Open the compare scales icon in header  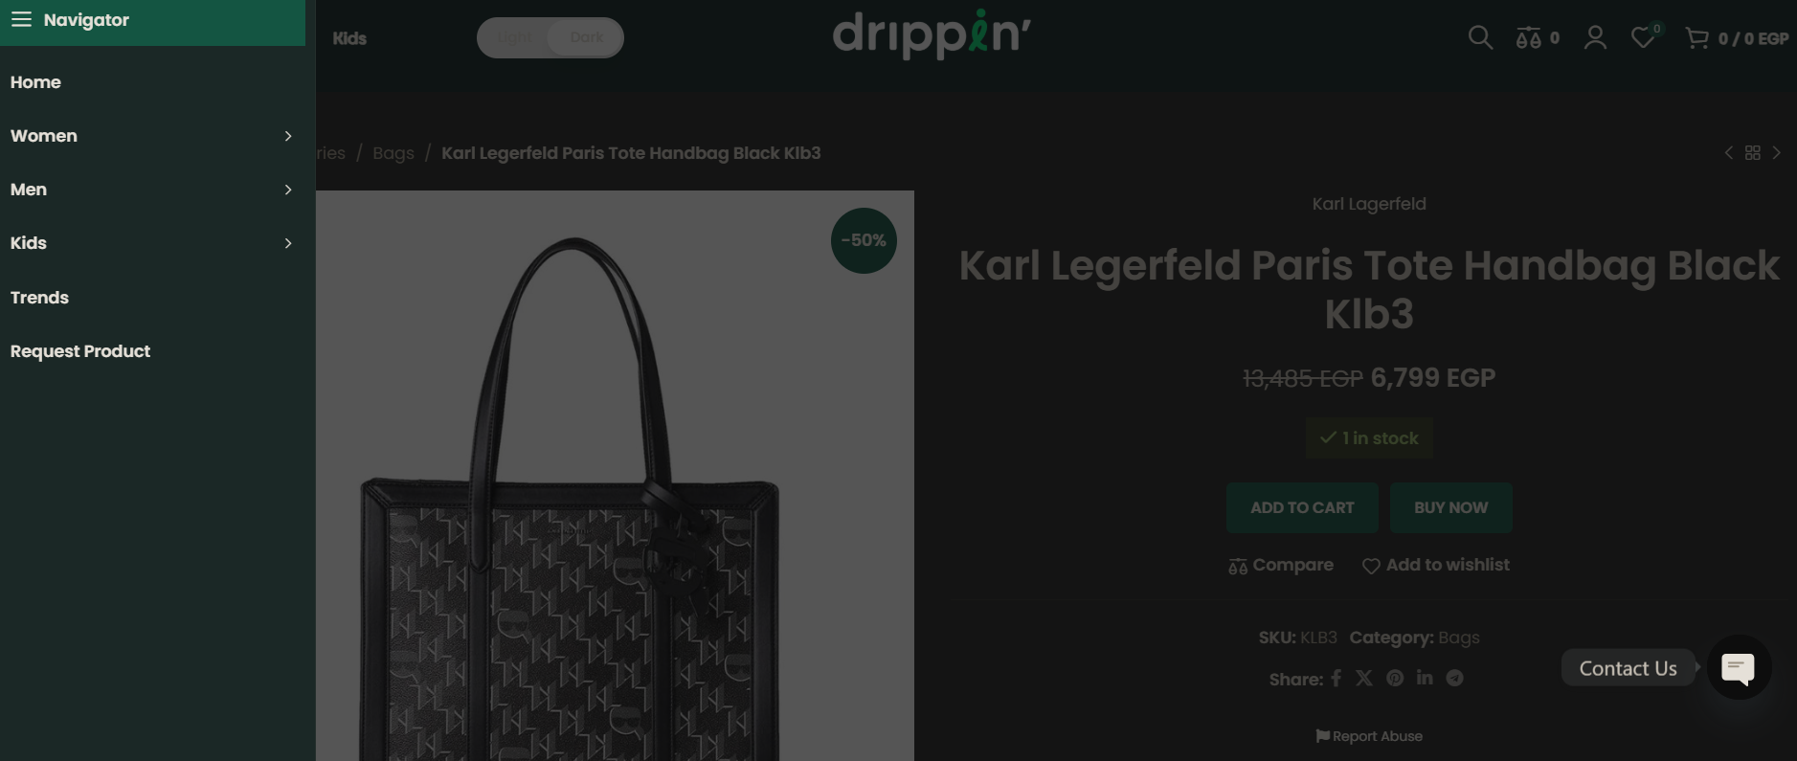[1529, 38]
